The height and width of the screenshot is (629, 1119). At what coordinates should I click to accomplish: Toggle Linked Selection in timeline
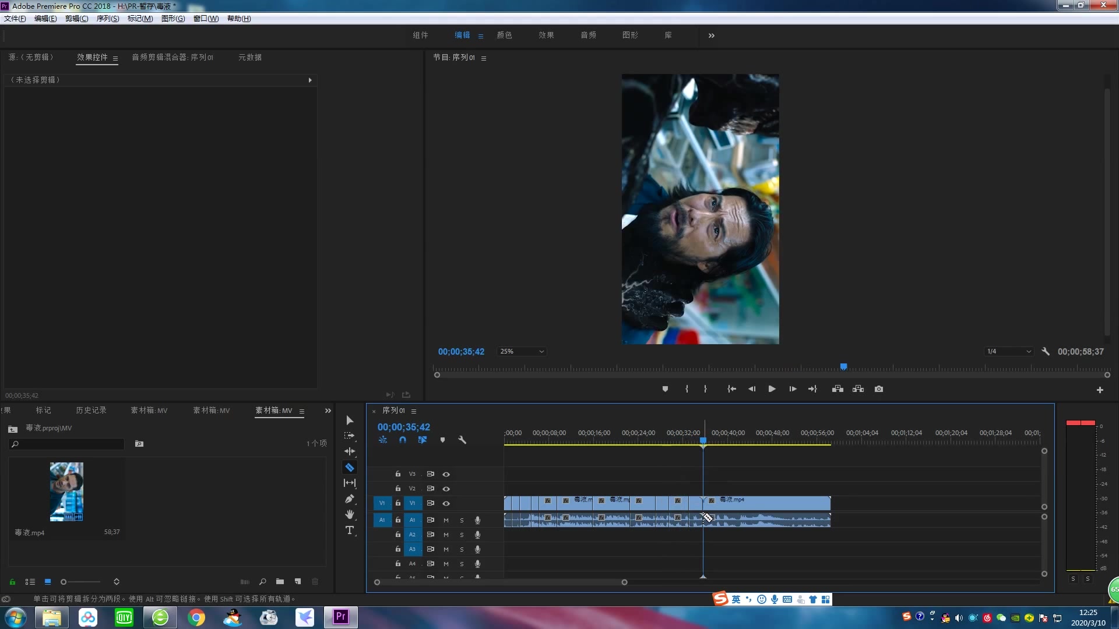423,440
